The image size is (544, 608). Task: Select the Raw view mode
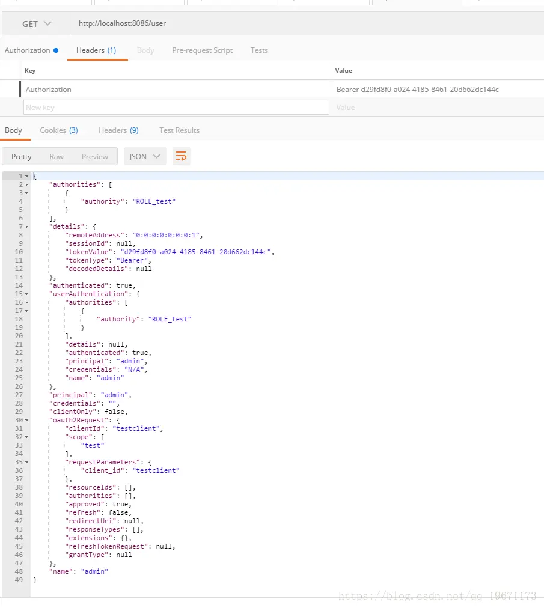[57, 157]
